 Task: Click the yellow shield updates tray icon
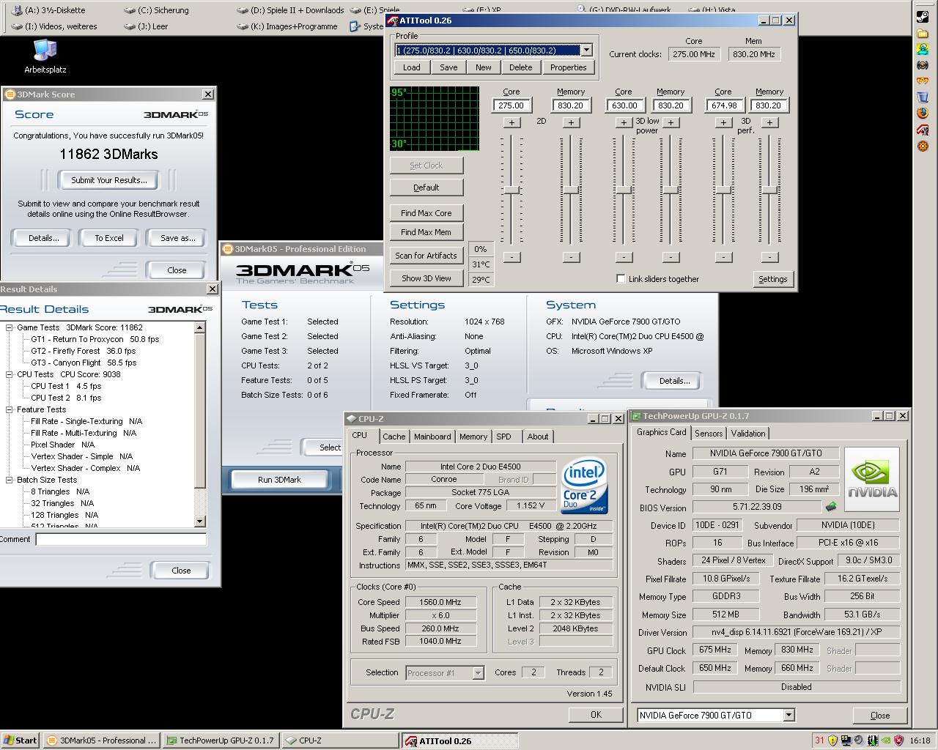[x=832, y=740]
